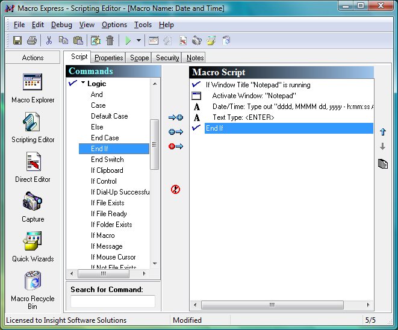Switch to the Properties tab
The width and height of the screenshot is (398, 330).
108,58
